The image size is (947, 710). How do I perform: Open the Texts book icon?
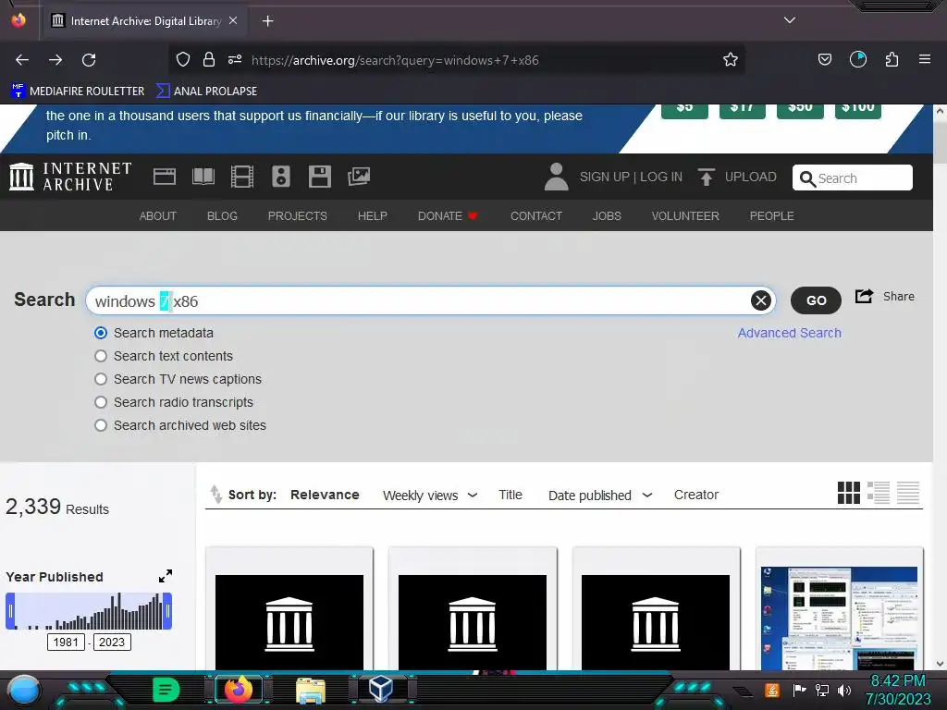(x=203, y=177)
